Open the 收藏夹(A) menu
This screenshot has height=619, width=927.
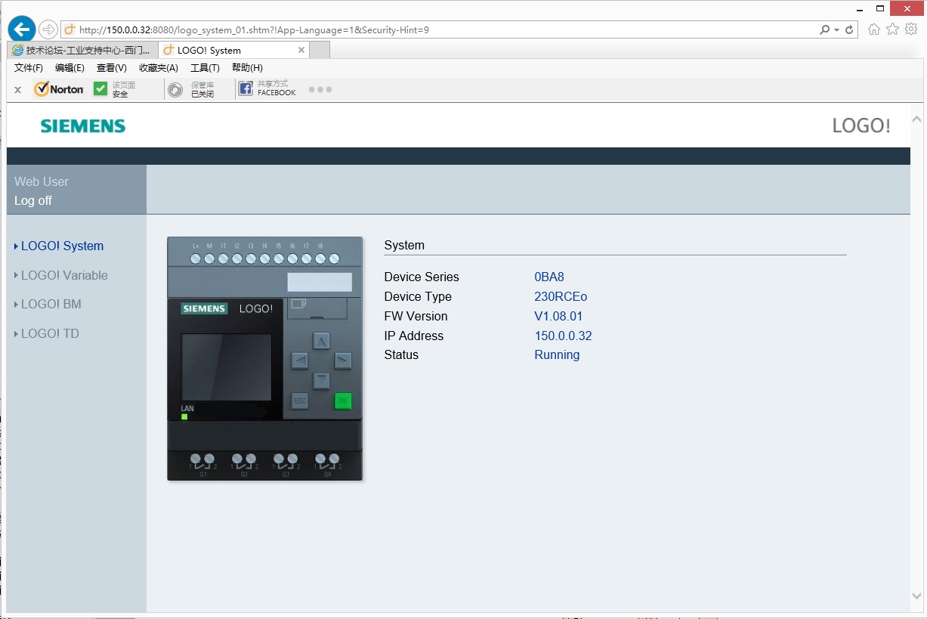[159, 68]
